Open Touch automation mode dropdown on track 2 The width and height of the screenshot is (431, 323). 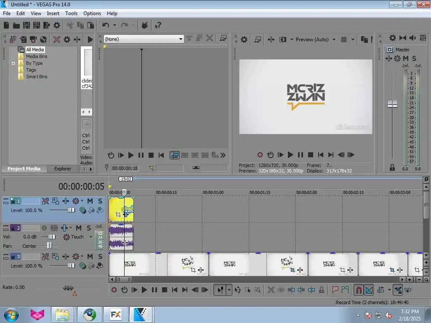point(91,237)
